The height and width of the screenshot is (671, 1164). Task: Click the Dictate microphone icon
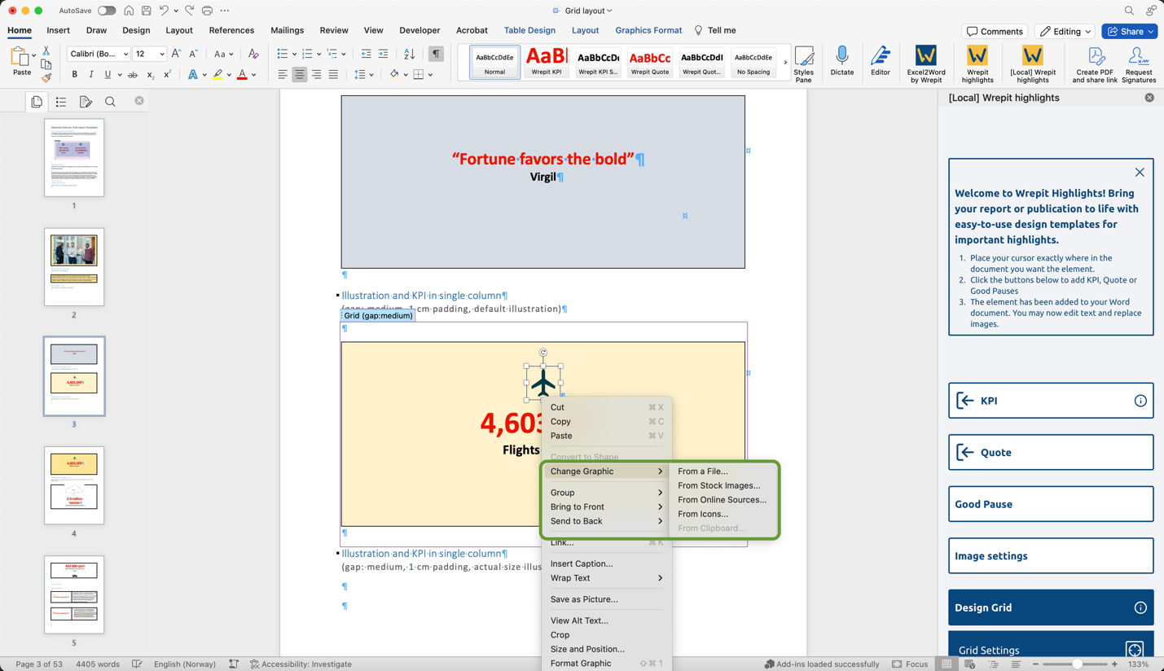841,55
